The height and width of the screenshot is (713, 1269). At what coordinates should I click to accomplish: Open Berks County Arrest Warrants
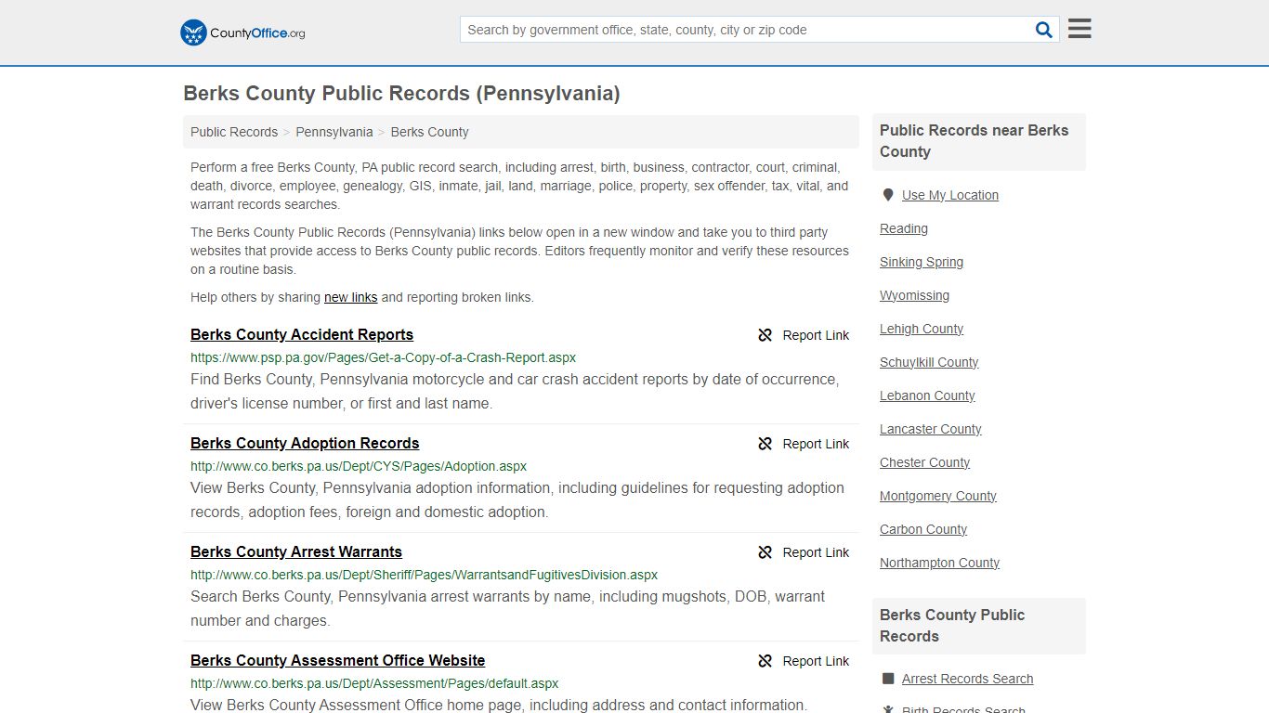[x=296, y=551]
